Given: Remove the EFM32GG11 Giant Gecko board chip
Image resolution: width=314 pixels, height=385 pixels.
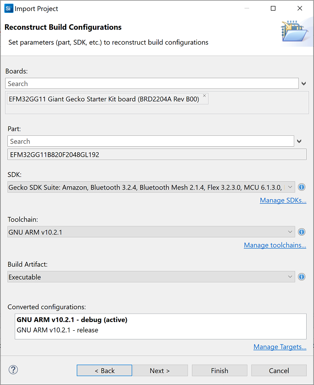Looking at the screenshot, I should coord(205,95).
